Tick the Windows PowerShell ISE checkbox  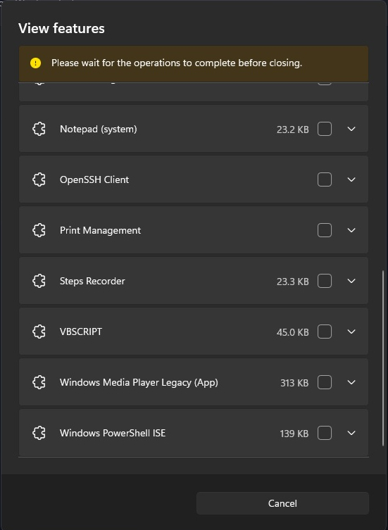[x=325, y=433]
